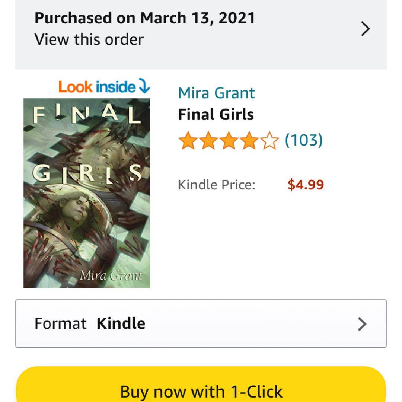Tap the arrow chevron on the purchase banner
Image resolution: width=402 pixels, height=402 pixels.
(x=366, y=29)
